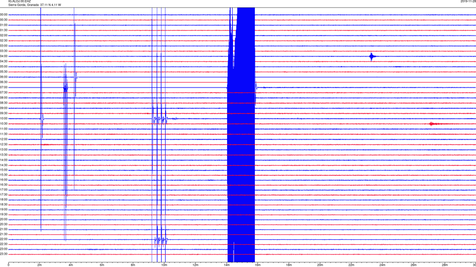Select the 10:00 trace label
Image resolution: width=476 pixels, height=267 pixels.
(x=3, y=118)
